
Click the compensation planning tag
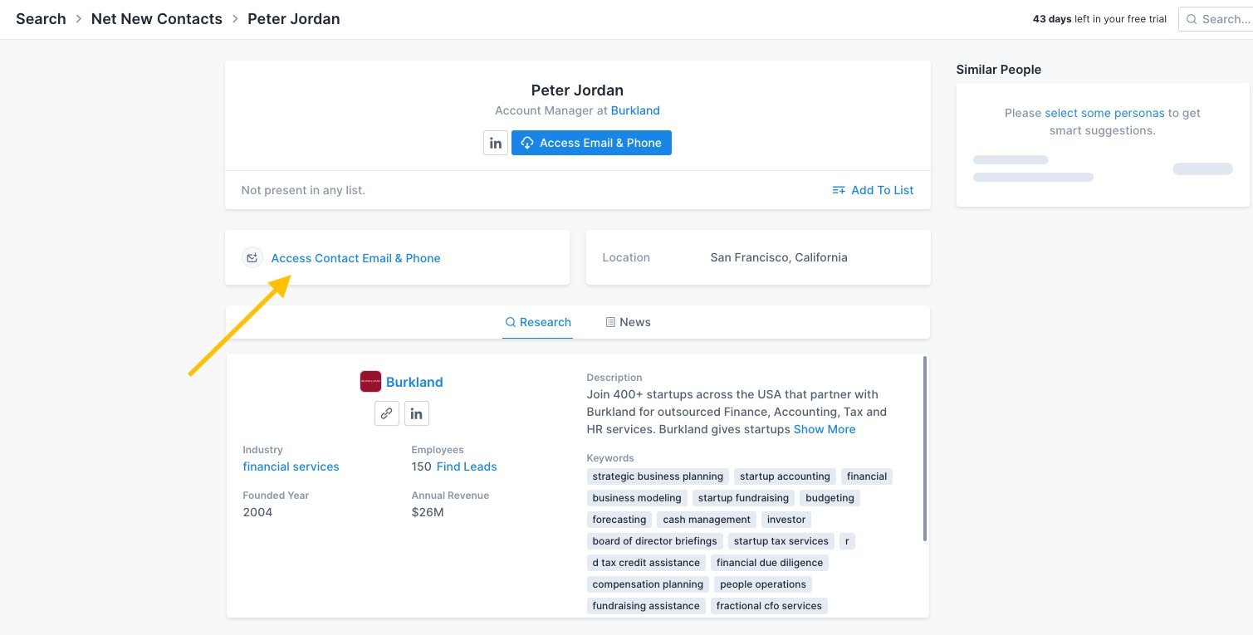click(x=648, y=584)
